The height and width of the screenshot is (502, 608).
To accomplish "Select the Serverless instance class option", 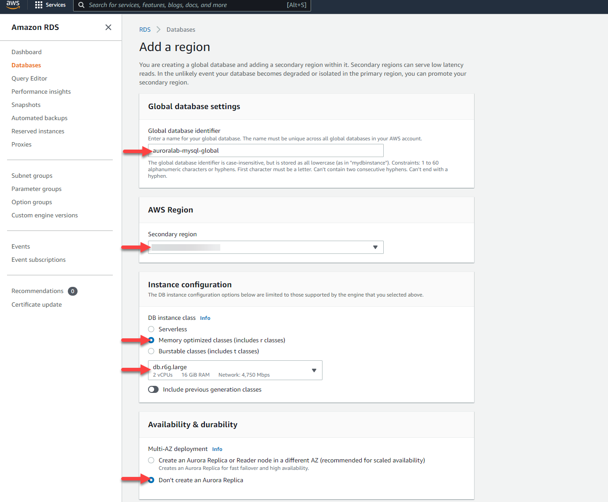I will click(x=151, y=329).
